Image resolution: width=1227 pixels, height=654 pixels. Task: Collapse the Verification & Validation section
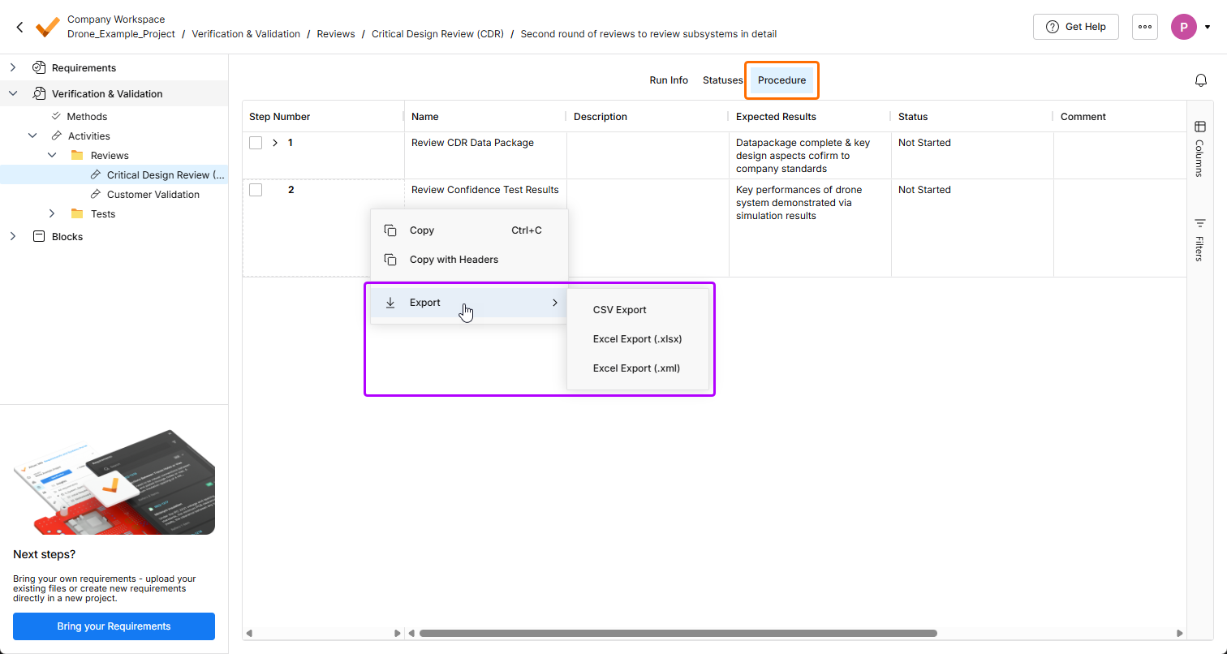pyautogui.click(x=13, y=94)
